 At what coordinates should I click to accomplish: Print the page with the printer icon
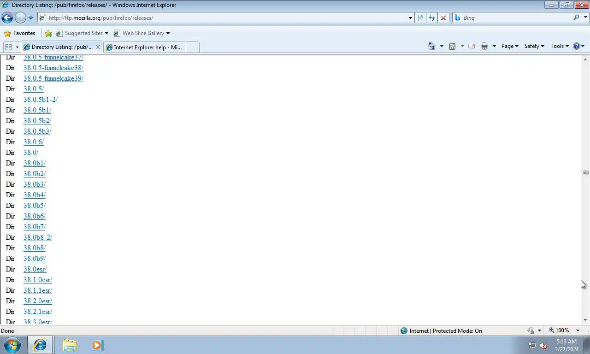pyautogui.click(x=484, y=46)
